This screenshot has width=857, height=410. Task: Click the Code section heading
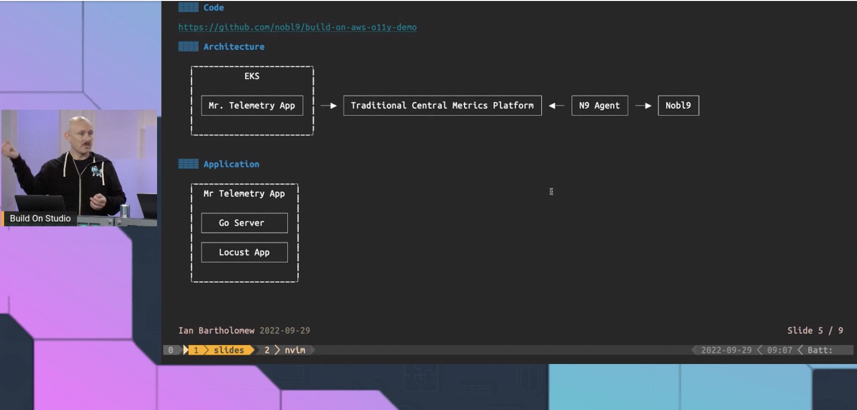(x=214, y=8)
